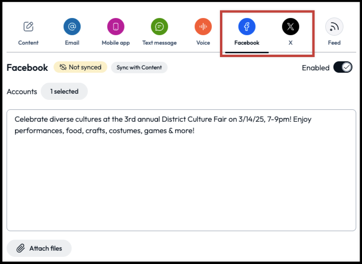Click the 'Sync with Content' button
This screenshot has height=264, width=362.
(139, 68)
